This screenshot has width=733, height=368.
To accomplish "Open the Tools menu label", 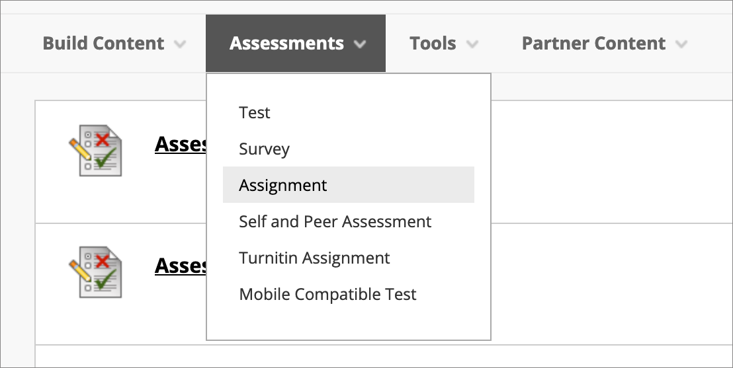I will tap(433, 43).
